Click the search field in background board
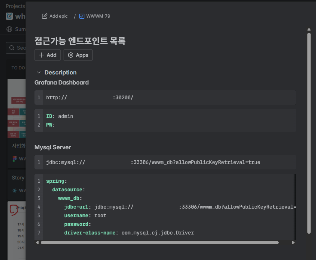 (16, 48)
